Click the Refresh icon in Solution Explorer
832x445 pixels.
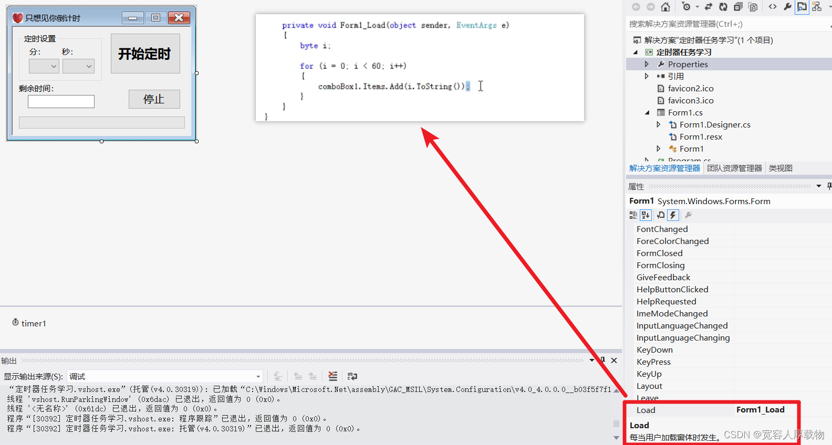[x=723, y=7]
